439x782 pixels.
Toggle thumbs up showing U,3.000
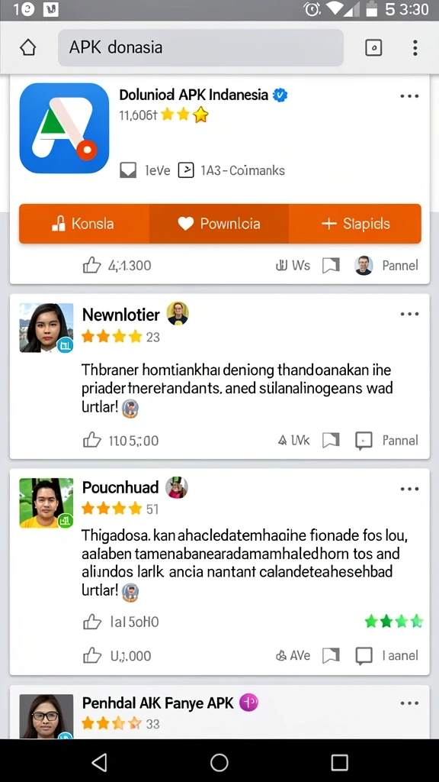pos(92,655)
